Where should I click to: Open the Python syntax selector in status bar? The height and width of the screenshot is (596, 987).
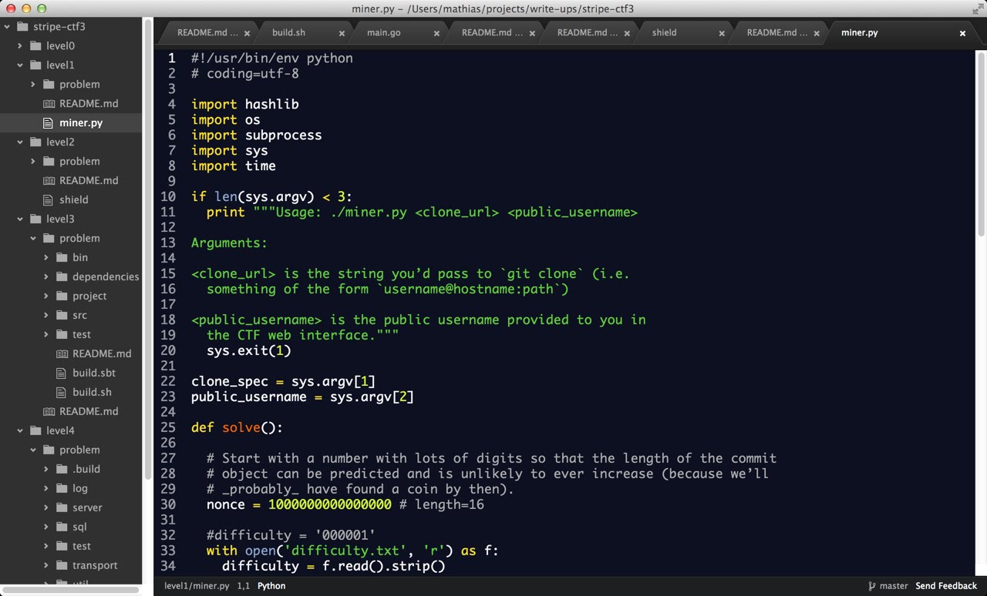[x=271, y=586]
